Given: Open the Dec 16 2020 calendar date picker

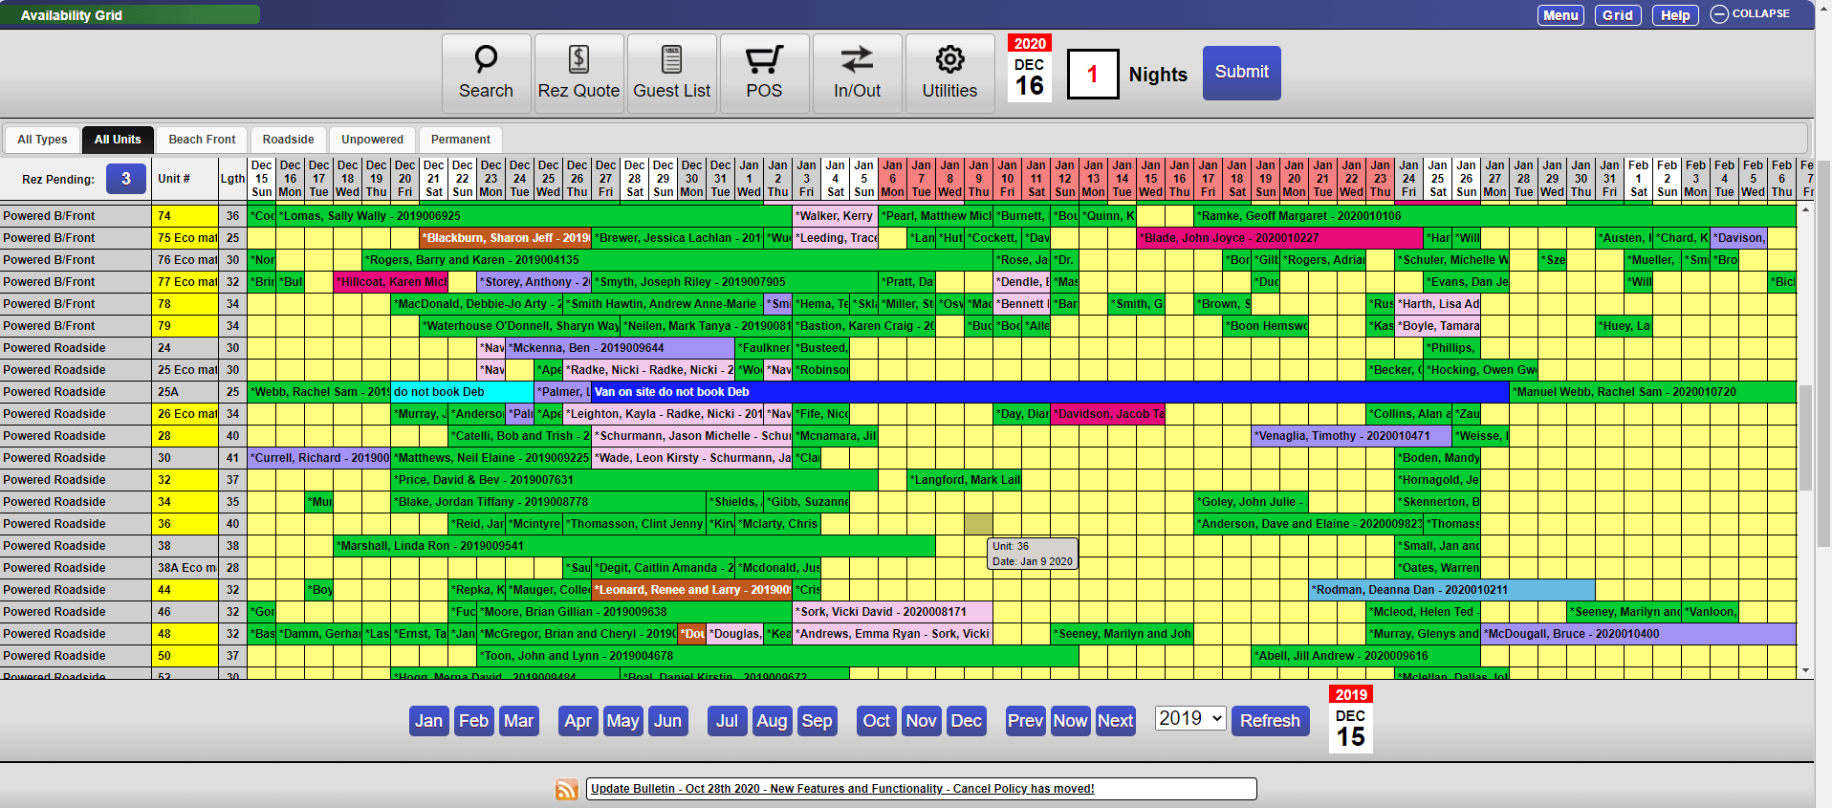Looking at the screenshot, I should click(x=1029, y=69).
